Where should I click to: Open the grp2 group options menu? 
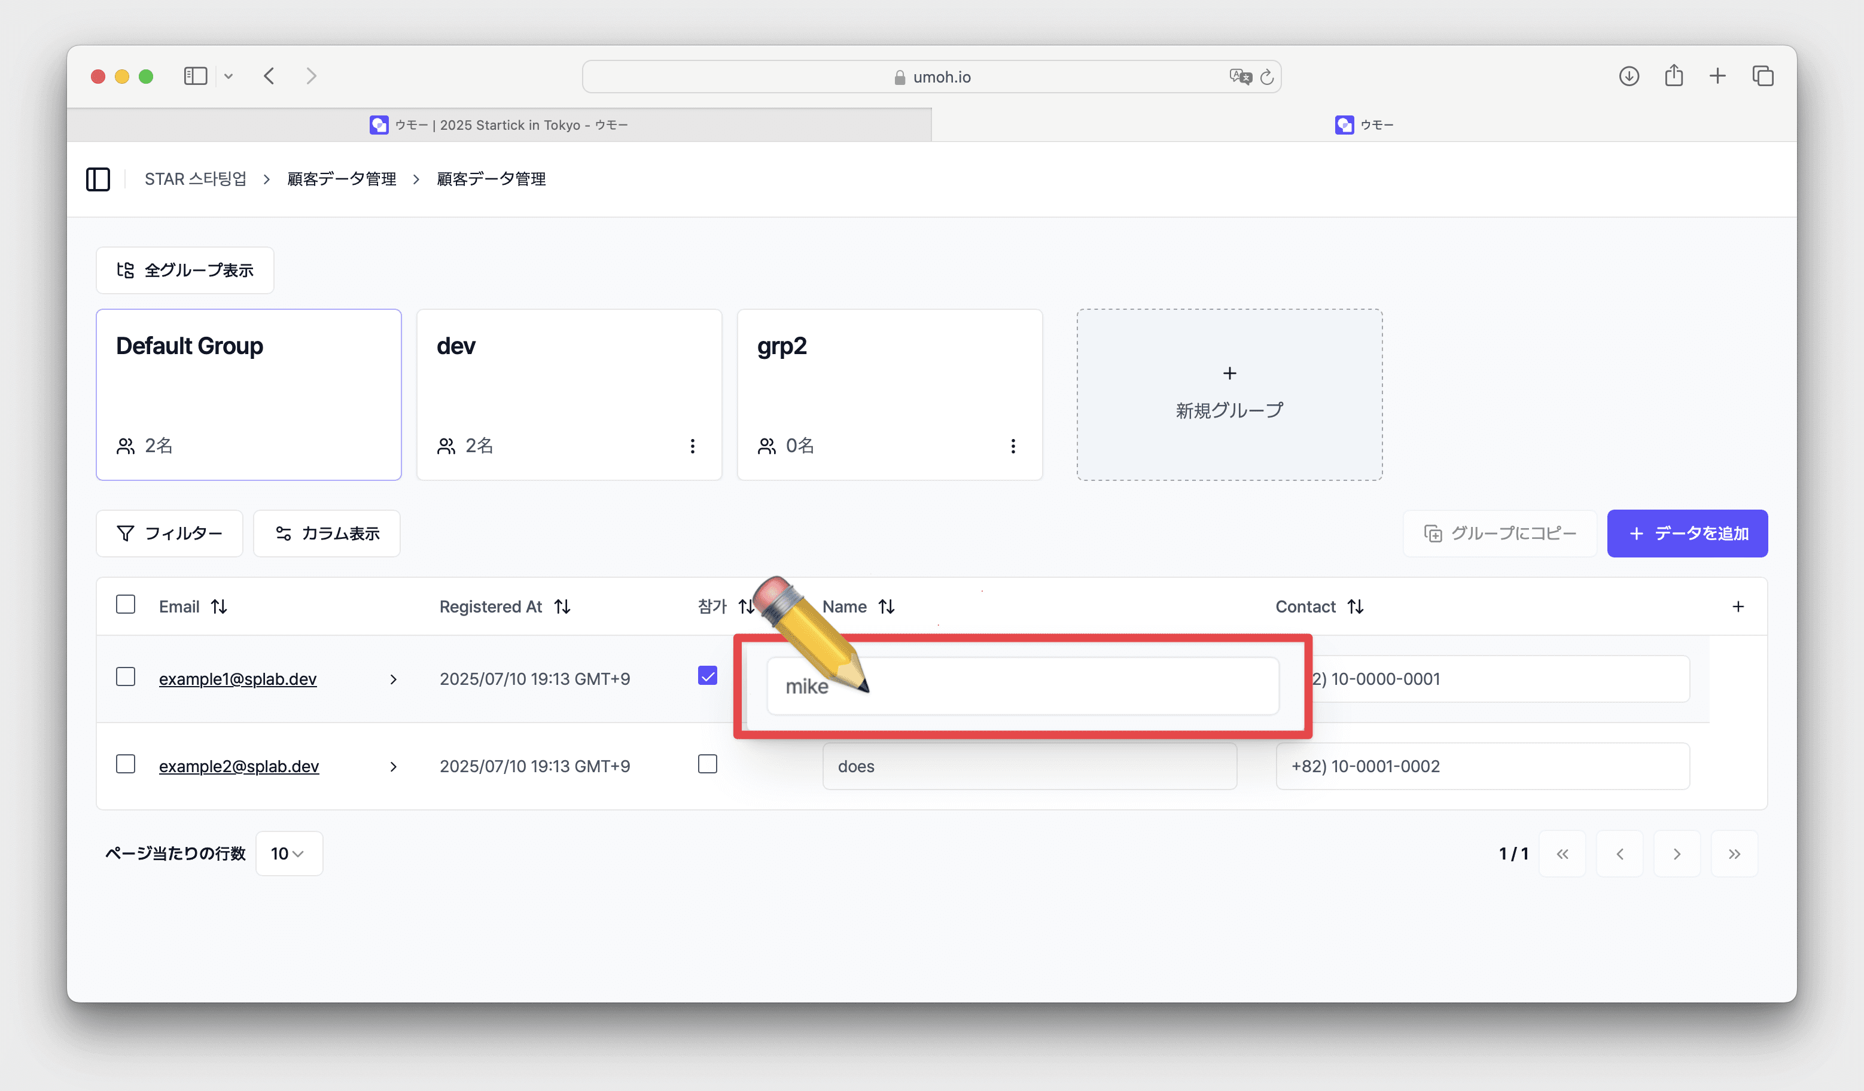tap(1013, 446)
